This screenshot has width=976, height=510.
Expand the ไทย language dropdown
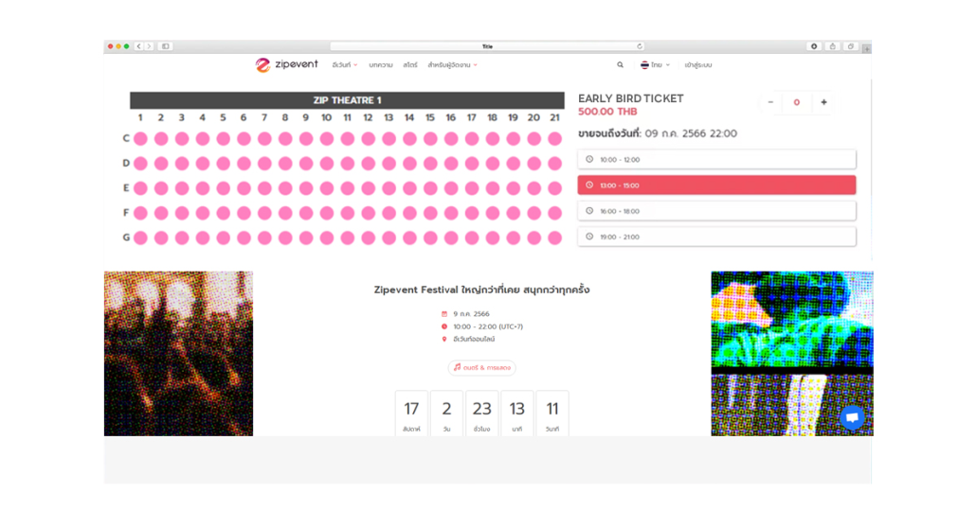pos(655,65)
